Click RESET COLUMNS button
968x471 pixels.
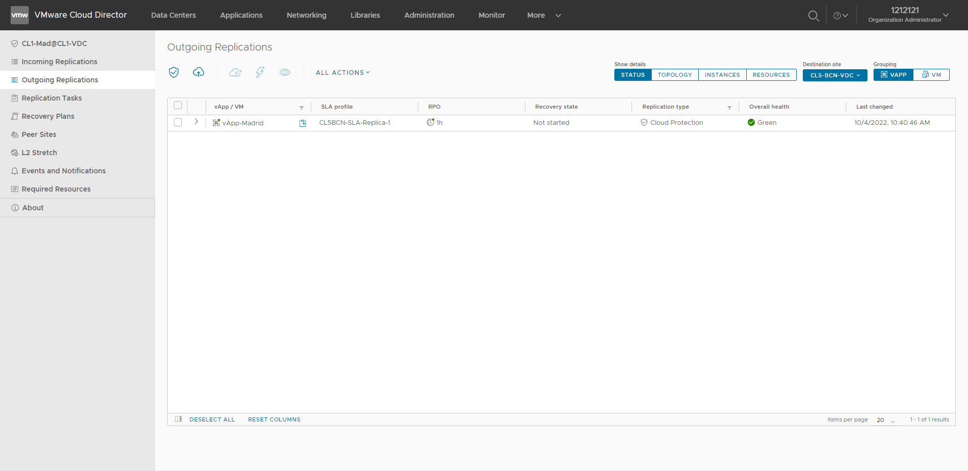tap(274, 419)
